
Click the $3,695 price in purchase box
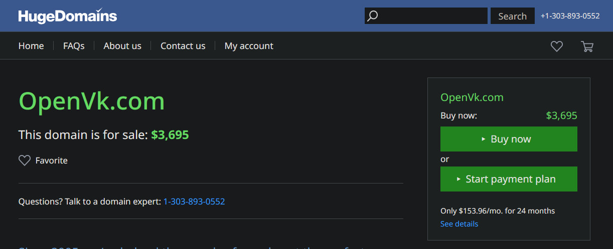click(x=561, y=116)
